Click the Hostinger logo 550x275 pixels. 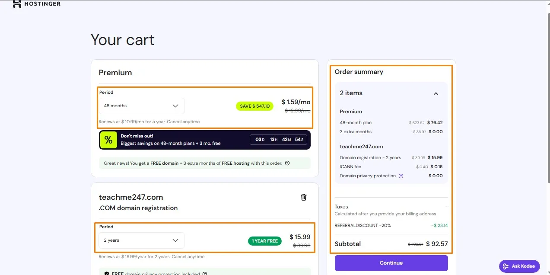[37, 4]
